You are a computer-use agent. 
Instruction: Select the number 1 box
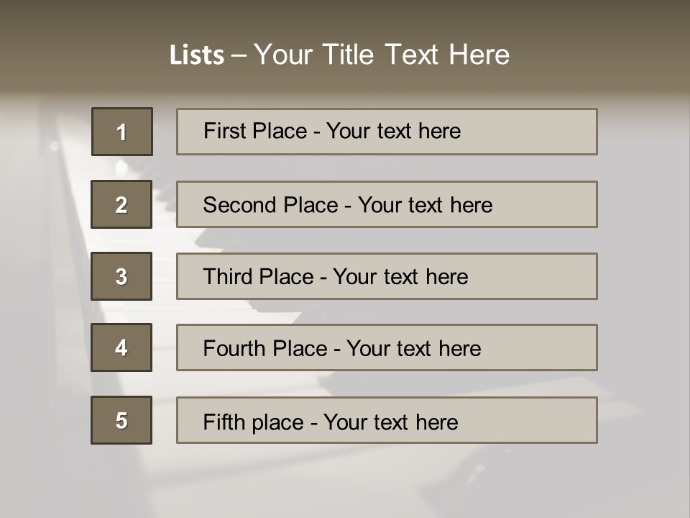(122, 132)
